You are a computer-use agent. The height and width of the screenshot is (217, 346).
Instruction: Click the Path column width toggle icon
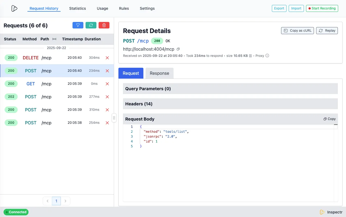pos(54,39)
